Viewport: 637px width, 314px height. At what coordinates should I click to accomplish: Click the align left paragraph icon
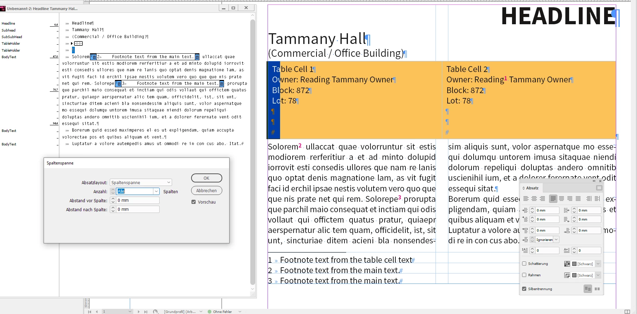[526, 199]
